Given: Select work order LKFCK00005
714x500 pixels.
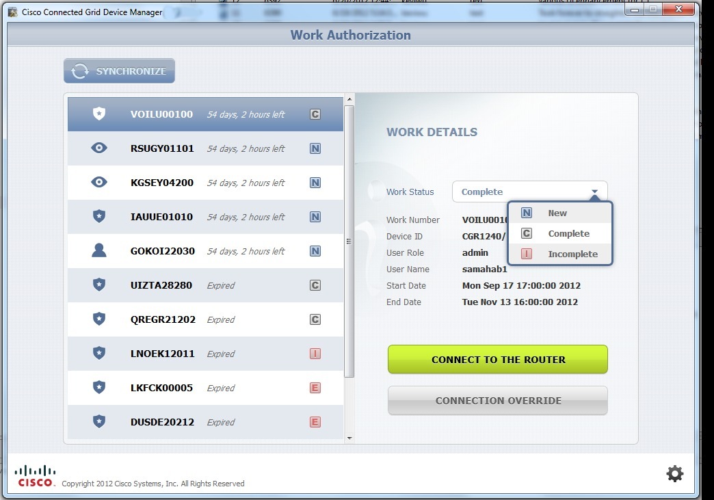Looking at the screenshot, I should click(x=205, y=388).
